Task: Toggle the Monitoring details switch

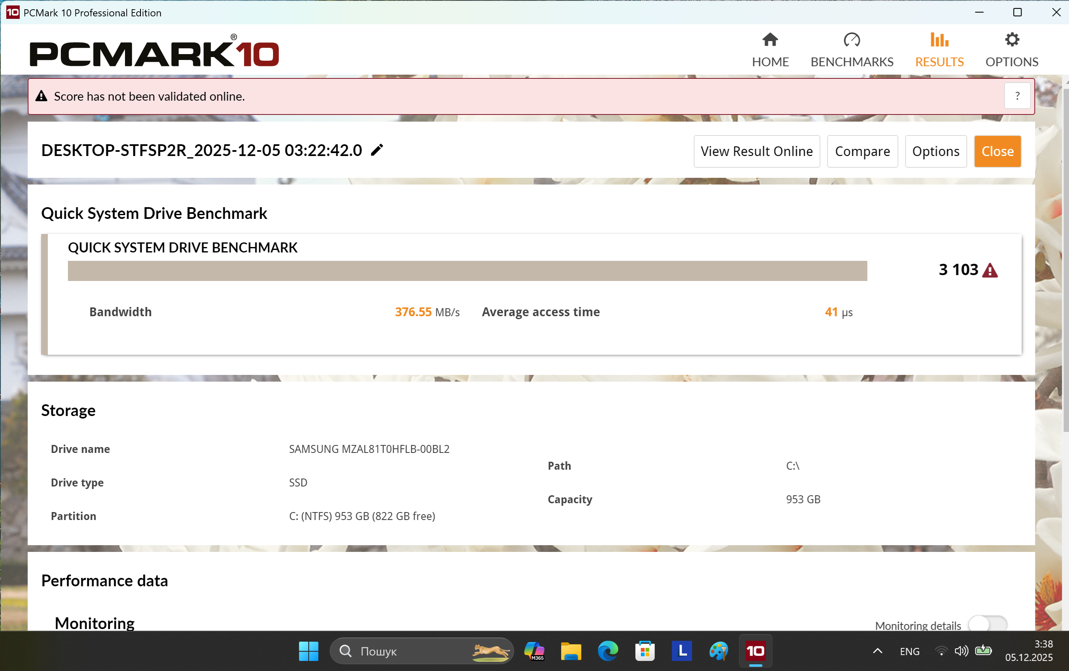Action: click(x=988, y=624)
